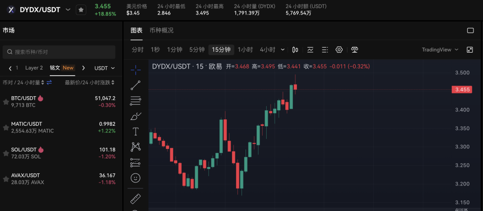The height and width of the screenshot is (211, 483).
Task: Select the 5分钟 interval
Action: 197,50
